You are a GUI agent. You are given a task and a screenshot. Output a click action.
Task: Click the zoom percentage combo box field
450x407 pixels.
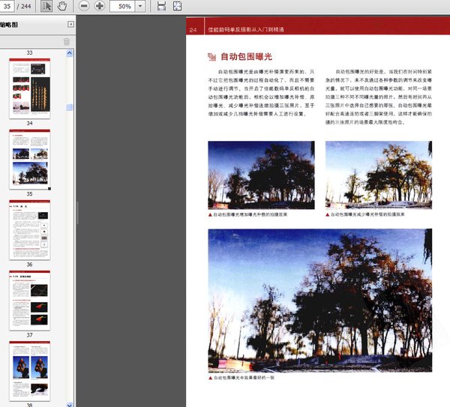point(122,6)
